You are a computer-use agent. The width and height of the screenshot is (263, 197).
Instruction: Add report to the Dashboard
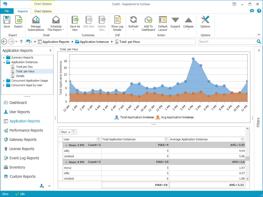pos(148,20)
